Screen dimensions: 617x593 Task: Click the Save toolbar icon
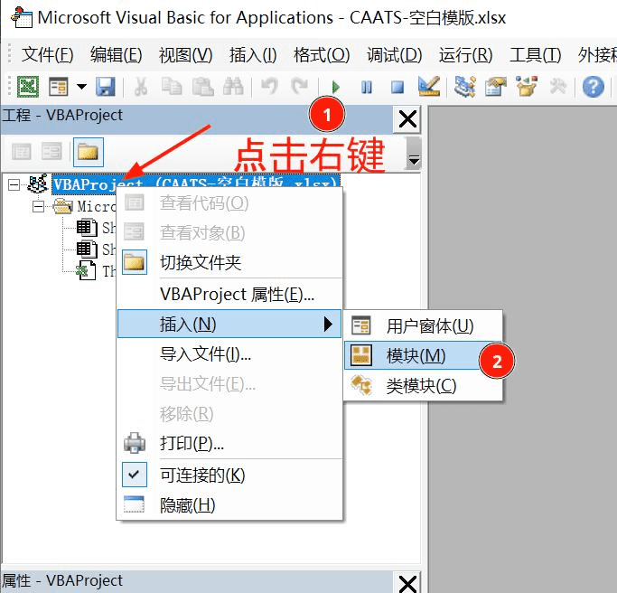(106, 86)
